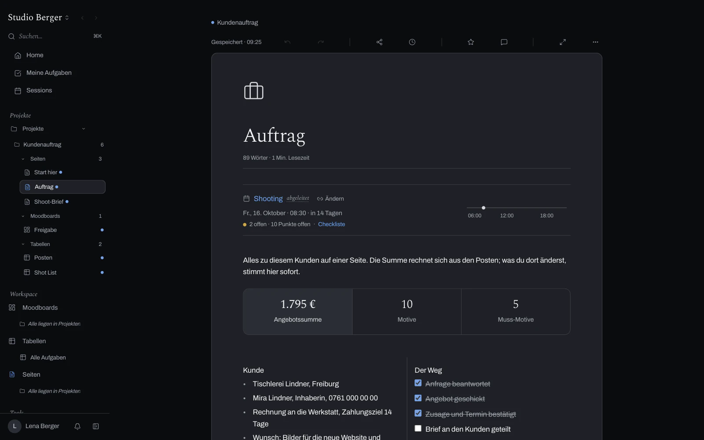Uncheck 'Angebot geschickt' checkbox
Viewport: 704px width, 440px height.
coord(418,398)
